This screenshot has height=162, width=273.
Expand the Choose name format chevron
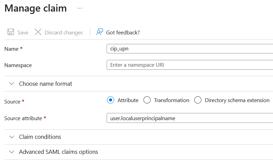(12, 84)
